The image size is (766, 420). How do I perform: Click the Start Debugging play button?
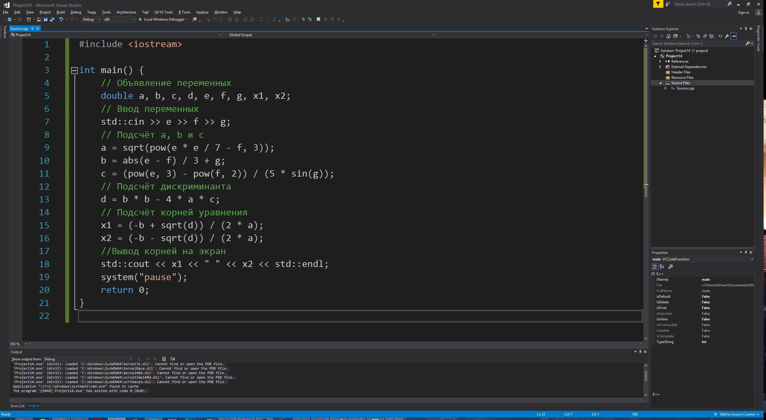click(x=140, y=19)
